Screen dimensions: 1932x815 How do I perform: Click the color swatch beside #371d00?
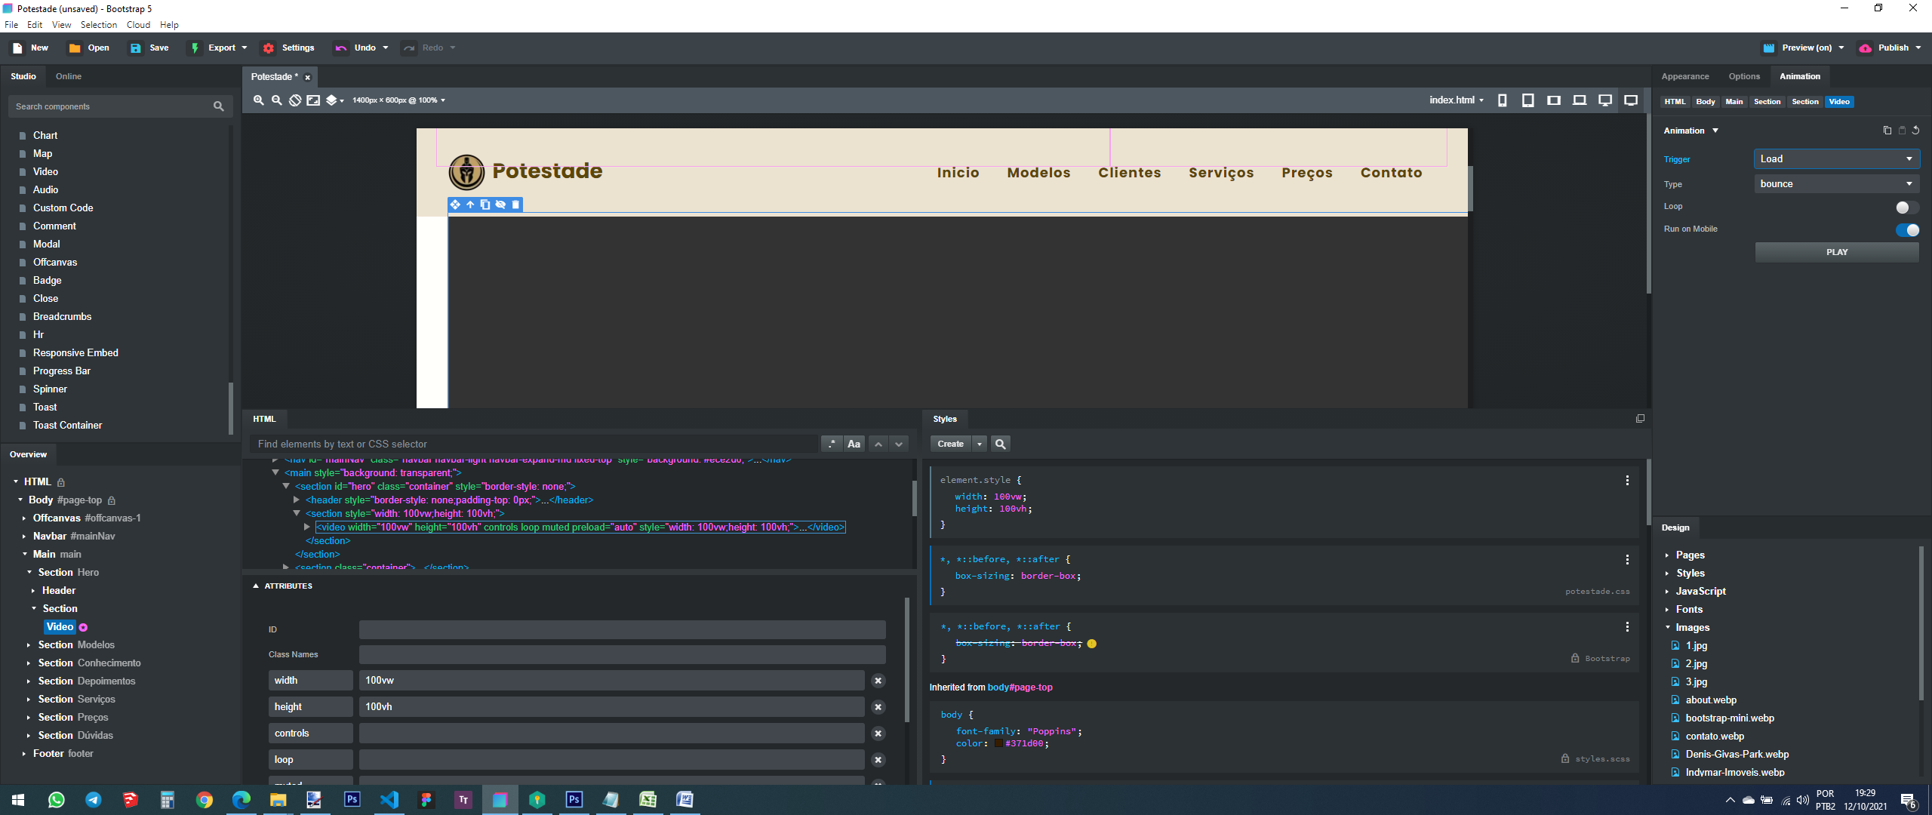tap(998, 743)
